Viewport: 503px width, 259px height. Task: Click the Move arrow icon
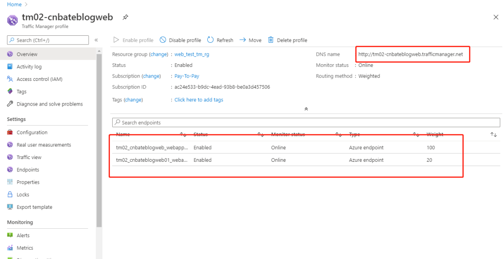pos(243,40)
